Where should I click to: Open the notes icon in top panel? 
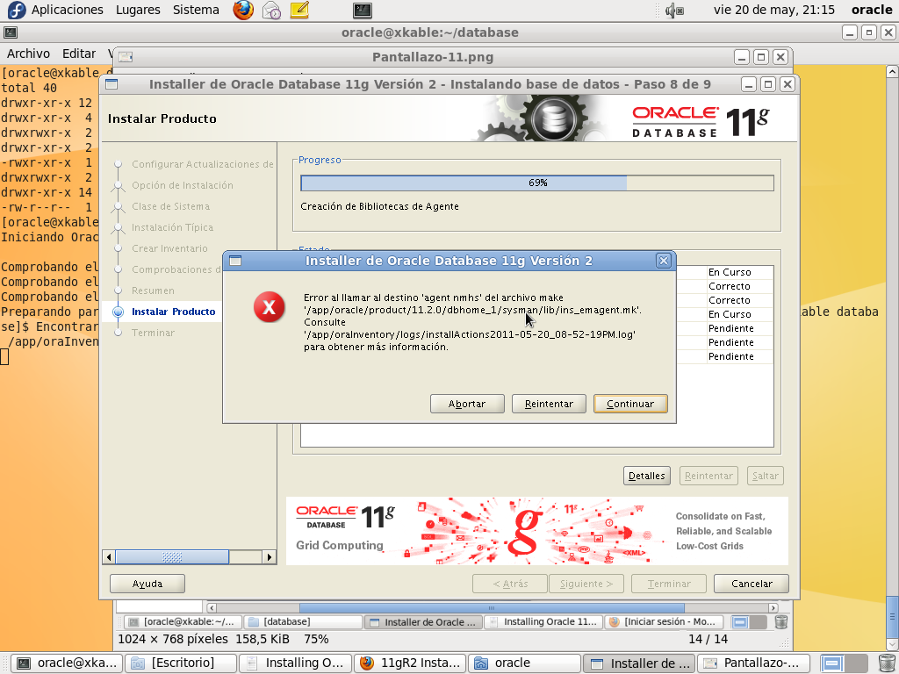click(x=299, y=10)
